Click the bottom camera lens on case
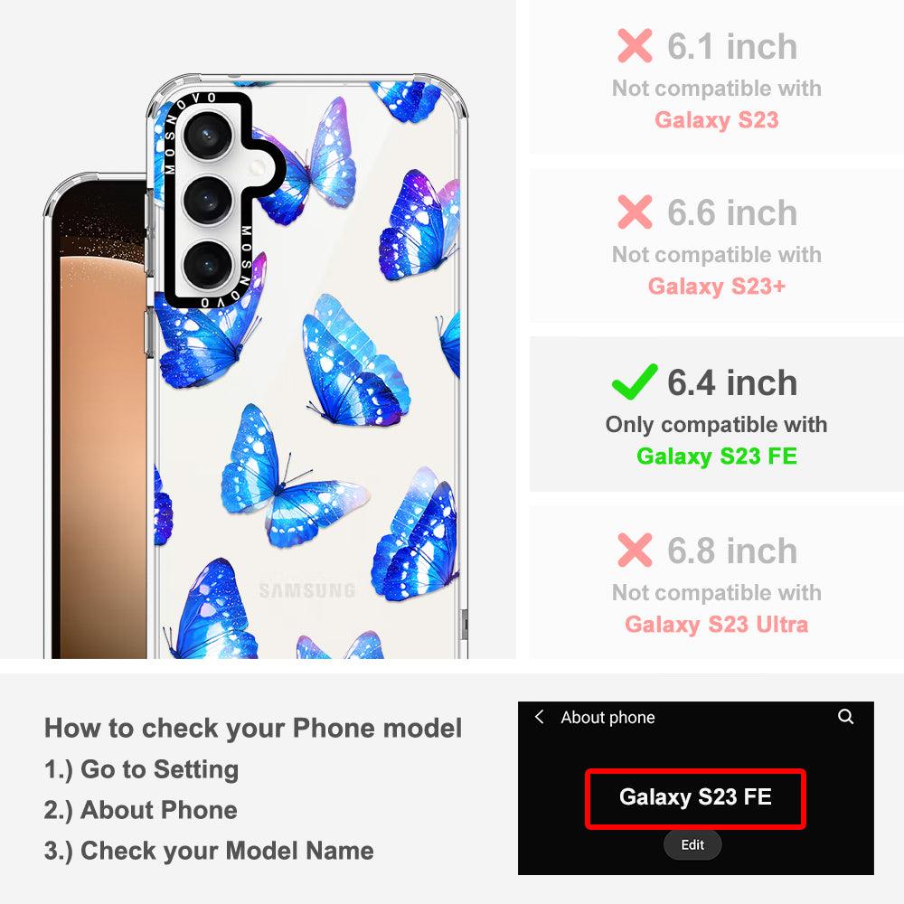The width and height of the screenshot is (904, 904). tap(208, 265)
